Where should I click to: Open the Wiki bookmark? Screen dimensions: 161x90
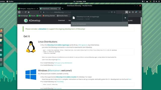[39, 16]
